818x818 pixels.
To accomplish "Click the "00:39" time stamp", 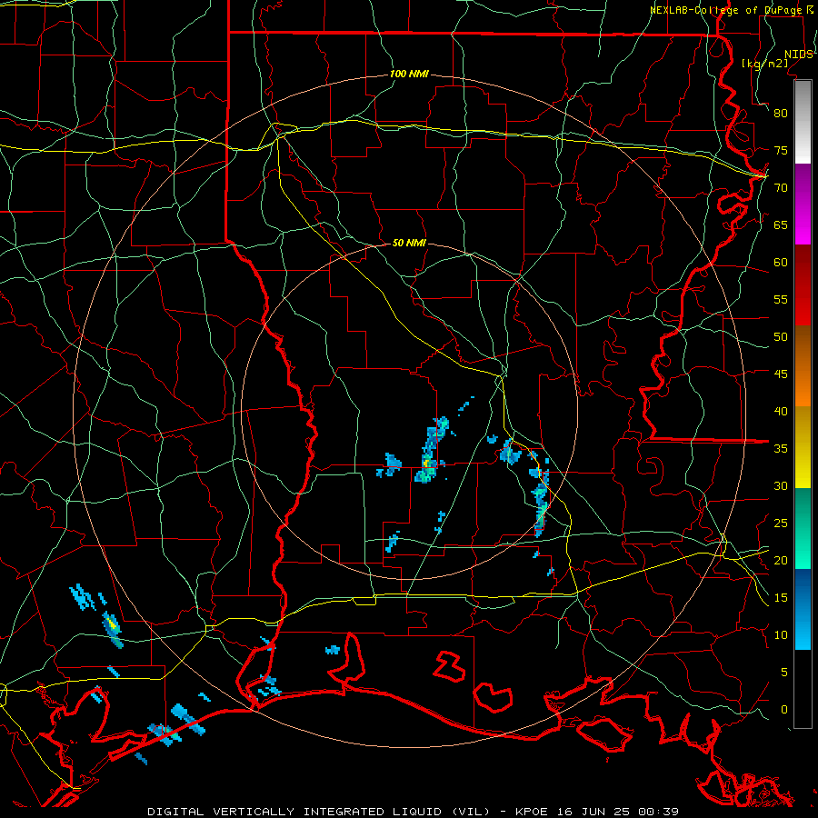I will click(658, 812).
